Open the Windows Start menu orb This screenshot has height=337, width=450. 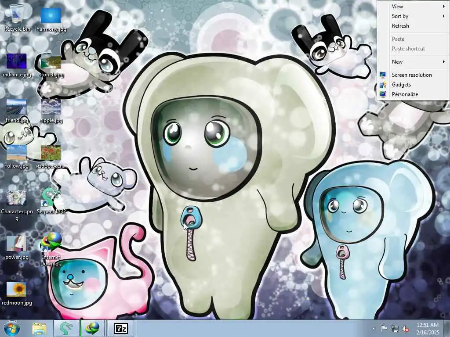pos(11,328)
